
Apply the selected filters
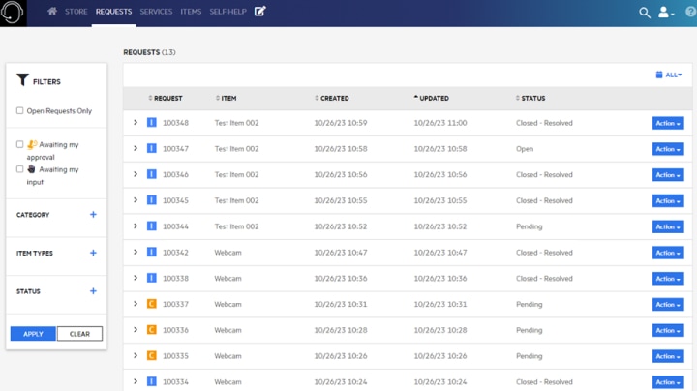tap(33, 334)
